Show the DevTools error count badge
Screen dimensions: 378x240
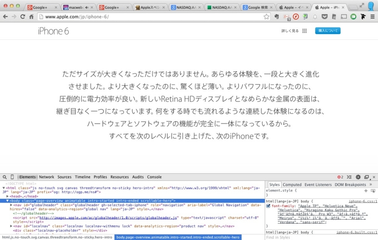340,177
